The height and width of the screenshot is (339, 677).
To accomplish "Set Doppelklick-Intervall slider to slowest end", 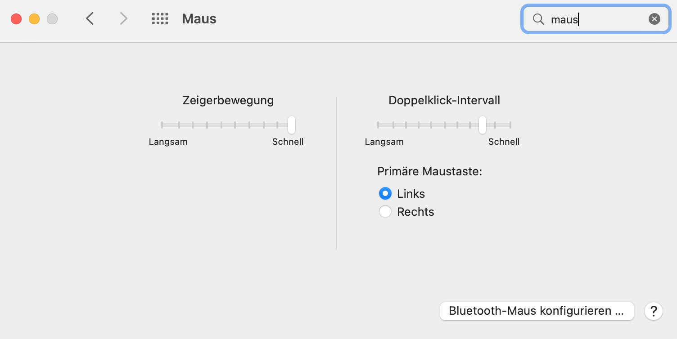I will pyautogui.click(x=378, y=125).
